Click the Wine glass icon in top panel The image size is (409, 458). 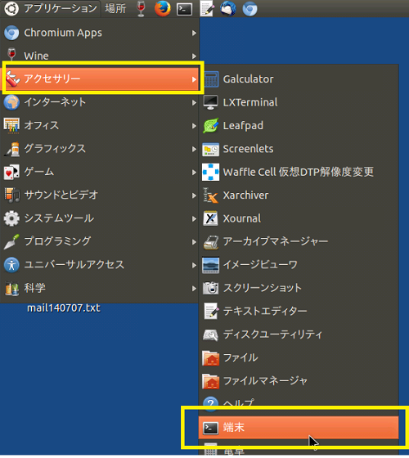[x=141, y=8]
